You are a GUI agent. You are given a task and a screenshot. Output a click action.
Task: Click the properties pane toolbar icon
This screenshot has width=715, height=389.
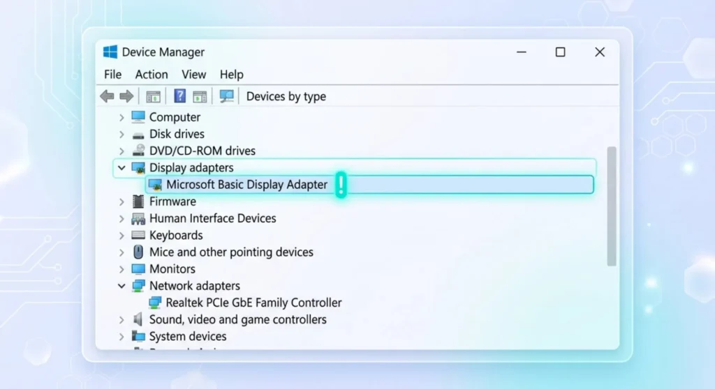200,96
